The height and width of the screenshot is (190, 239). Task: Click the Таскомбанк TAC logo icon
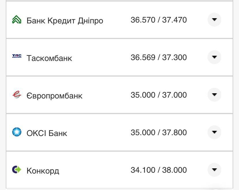pos(17,57)
